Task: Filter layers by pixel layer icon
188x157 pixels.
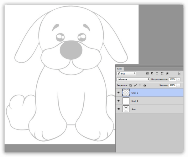Action: (x=147, y=73)
